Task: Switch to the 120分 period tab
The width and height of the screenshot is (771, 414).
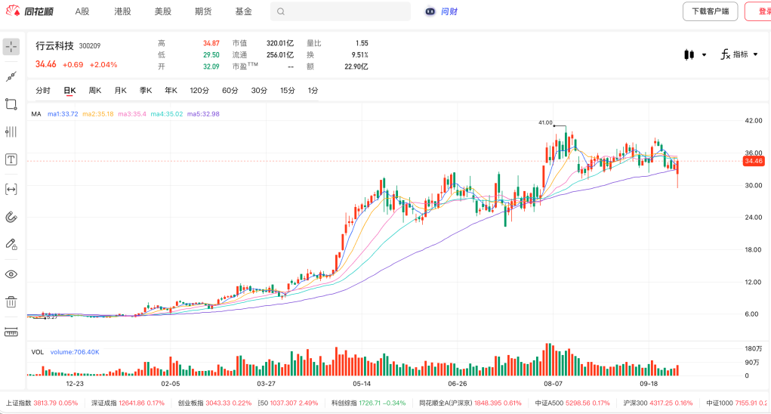Action: pos(199,91)
